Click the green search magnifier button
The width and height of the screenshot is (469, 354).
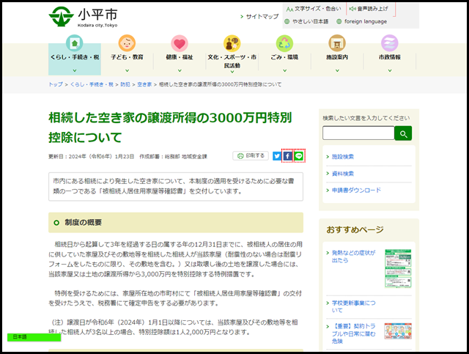pos(403,133)
